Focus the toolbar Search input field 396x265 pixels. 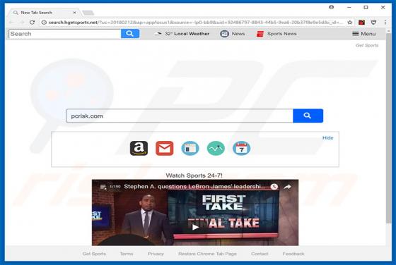coord(65,34)
